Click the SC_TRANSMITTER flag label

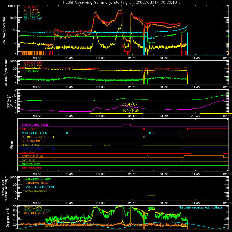click(34, 141)
